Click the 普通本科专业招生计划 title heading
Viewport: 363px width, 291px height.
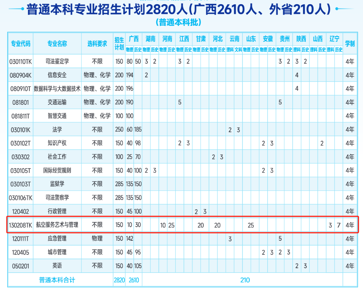pos(178,10)
